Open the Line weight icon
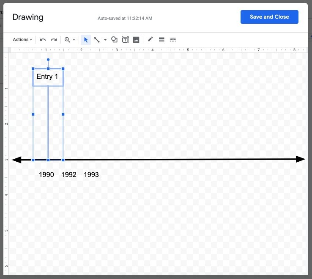The width and height of the screenshot is (312, 279). [161, 40]
